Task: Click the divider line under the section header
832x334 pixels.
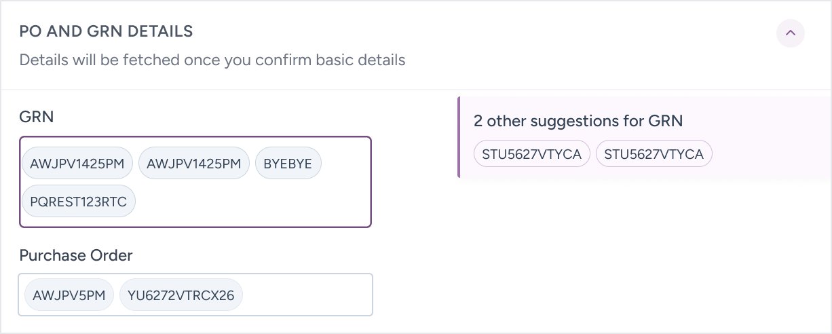Action: click(x=415, y=90)
